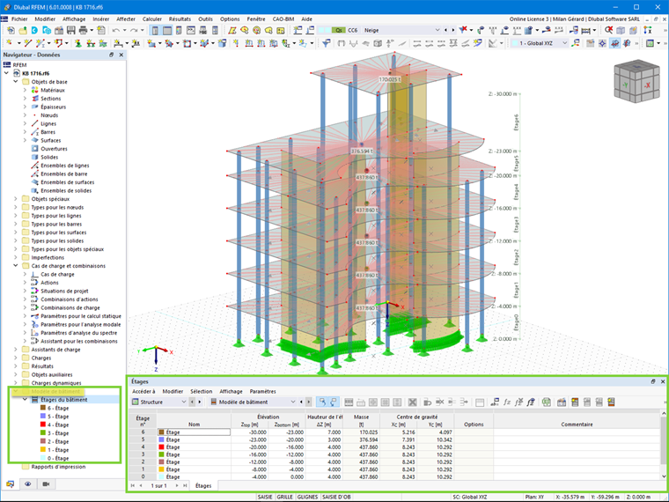Image resolution: width=669 pixels, height=502 pixels.
Task: Toggle SAISIE D'OB in status bar
Action: [x=336, y=497]
